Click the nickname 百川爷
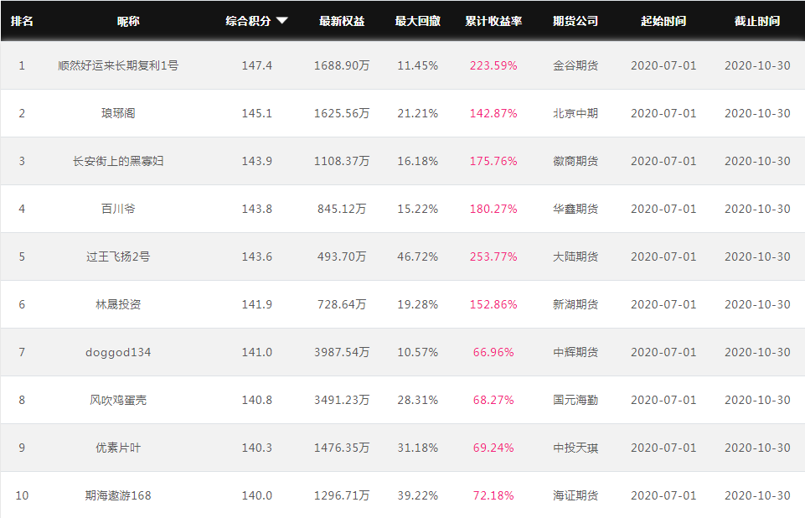The height and width of the screenshot is (518, 805). 118,209
